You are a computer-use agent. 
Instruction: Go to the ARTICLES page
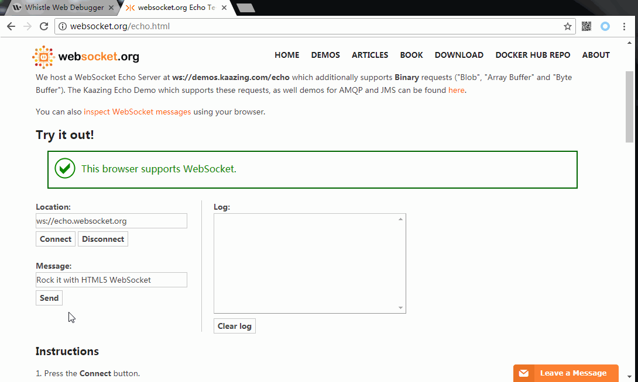pyautogui.click(x=370, y=55)
